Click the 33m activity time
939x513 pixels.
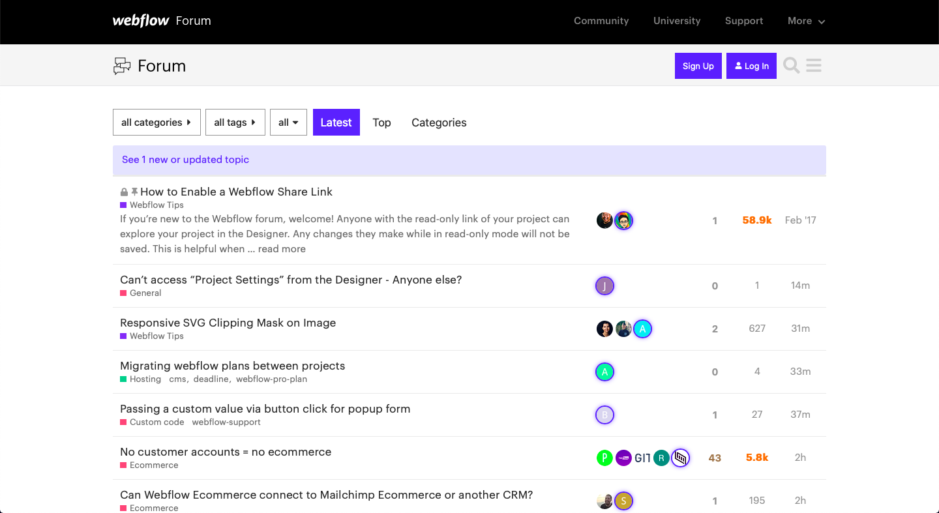click(801, 372)
